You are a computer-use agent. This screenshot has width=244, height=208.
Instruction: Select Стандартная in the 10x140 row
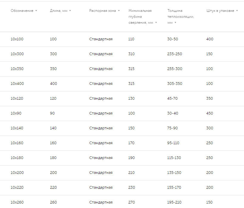tap(101, 128)
